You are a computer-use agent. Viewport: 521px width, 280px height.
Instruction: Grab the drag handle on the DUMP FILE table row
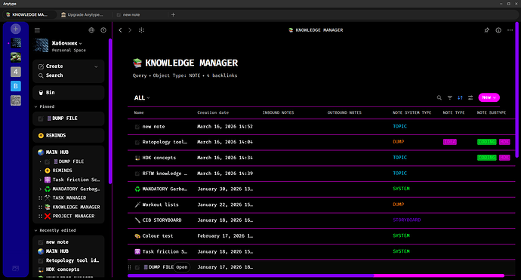point(130,267)
